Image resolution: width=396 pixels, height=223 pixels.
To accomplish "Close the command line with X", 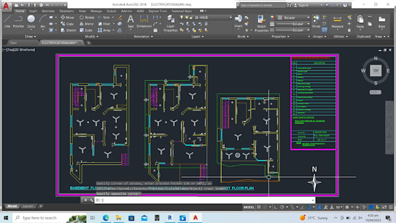I will [86, 200].
